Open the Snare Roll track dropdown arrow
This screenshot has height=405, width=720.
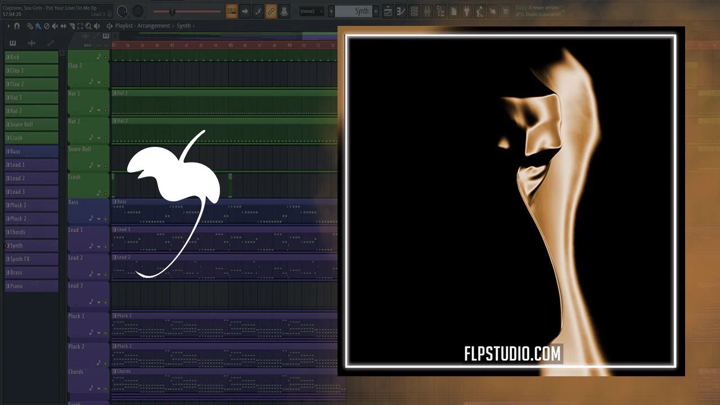pos(99,166)
